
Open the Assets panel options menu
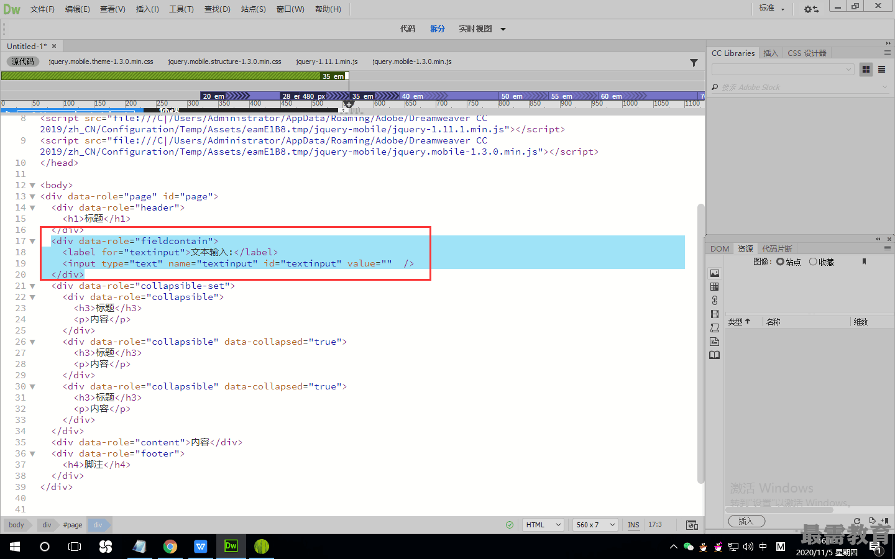coord(888,248)
